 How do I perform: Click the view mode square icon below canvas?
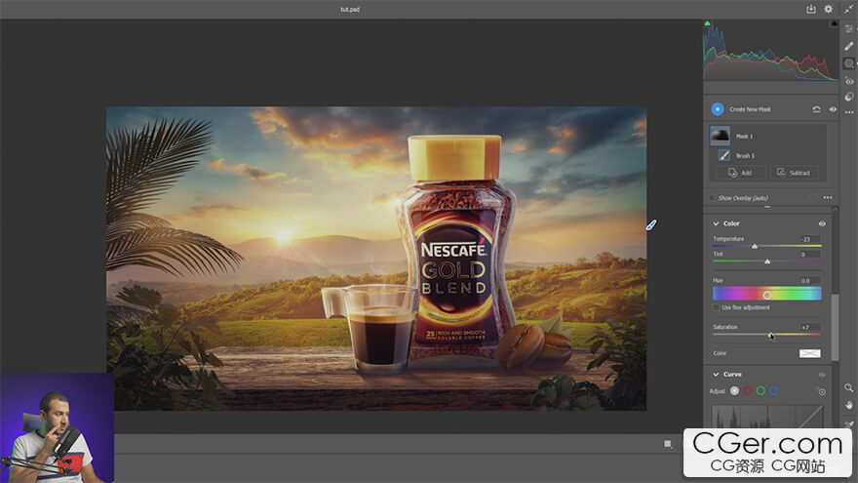pos(668,444)
